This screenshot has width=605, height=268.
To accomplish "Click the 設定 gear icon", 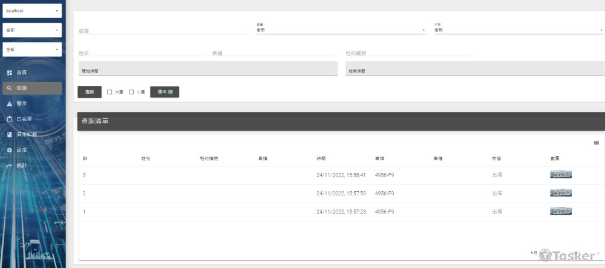I will pyautogui.click(x=10, y=150).
